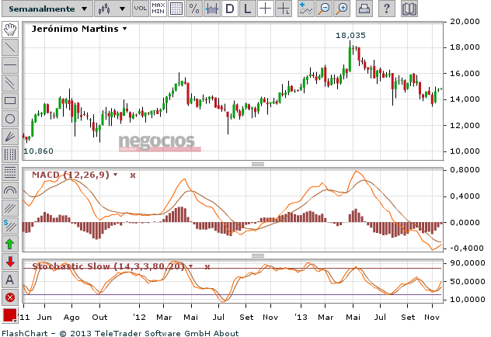Screen dimensions: 491x337
Task: Open the red color swatch picker
Action: pyautogui.click(x=10, y=315)
